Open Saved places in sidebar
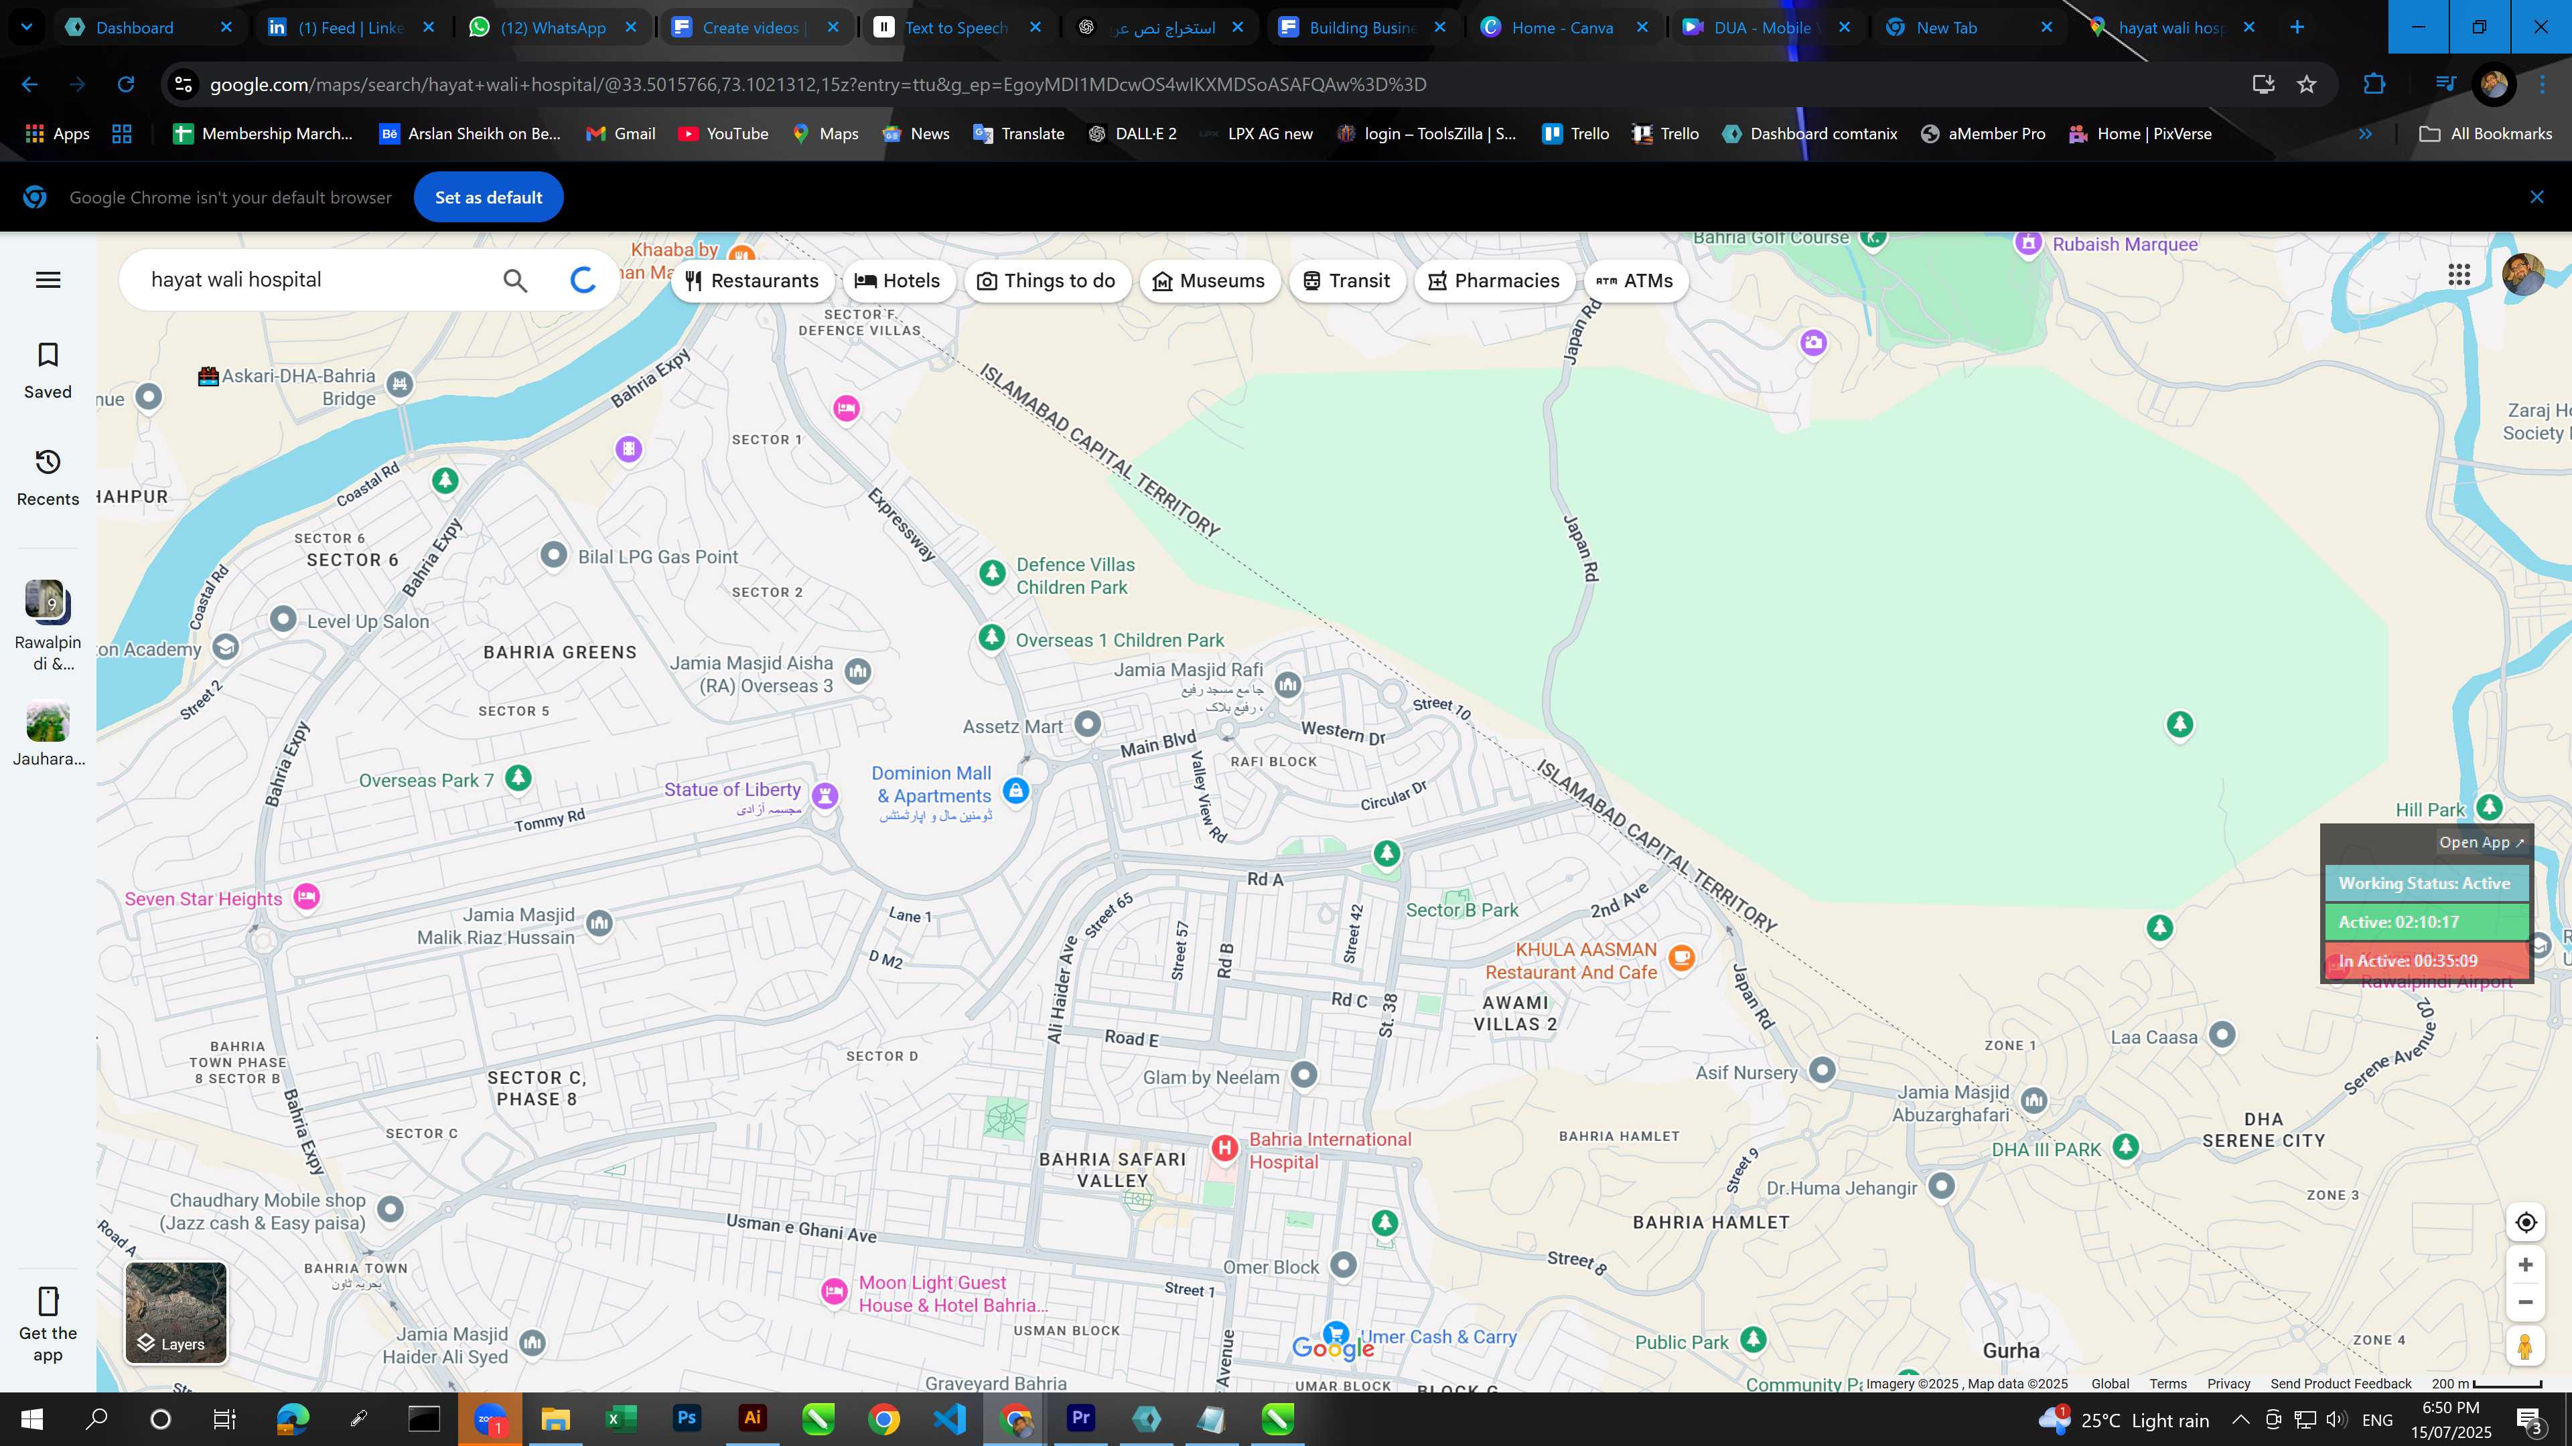 pyautogui.click(x=48, y=370)
